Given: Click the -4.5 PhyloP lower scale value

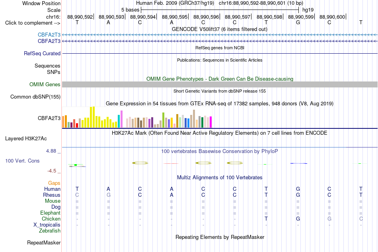Looking at the screenshot, I should (52, 171).
